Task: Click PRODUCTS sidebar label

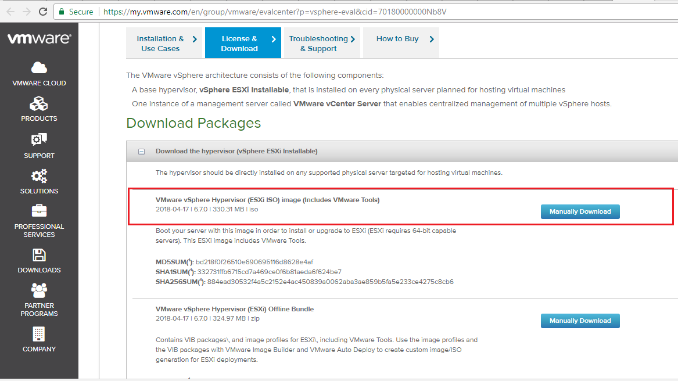Action: tap(39, 118)
